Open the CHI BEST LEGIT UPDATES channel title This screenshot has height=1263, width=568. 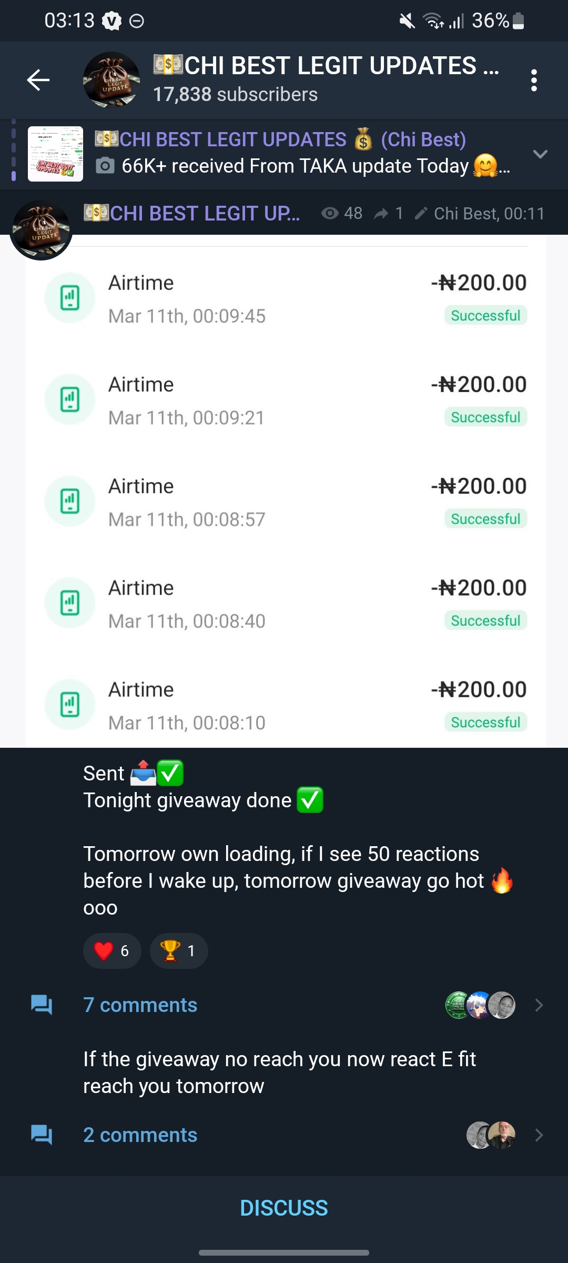tap(326, 67)
